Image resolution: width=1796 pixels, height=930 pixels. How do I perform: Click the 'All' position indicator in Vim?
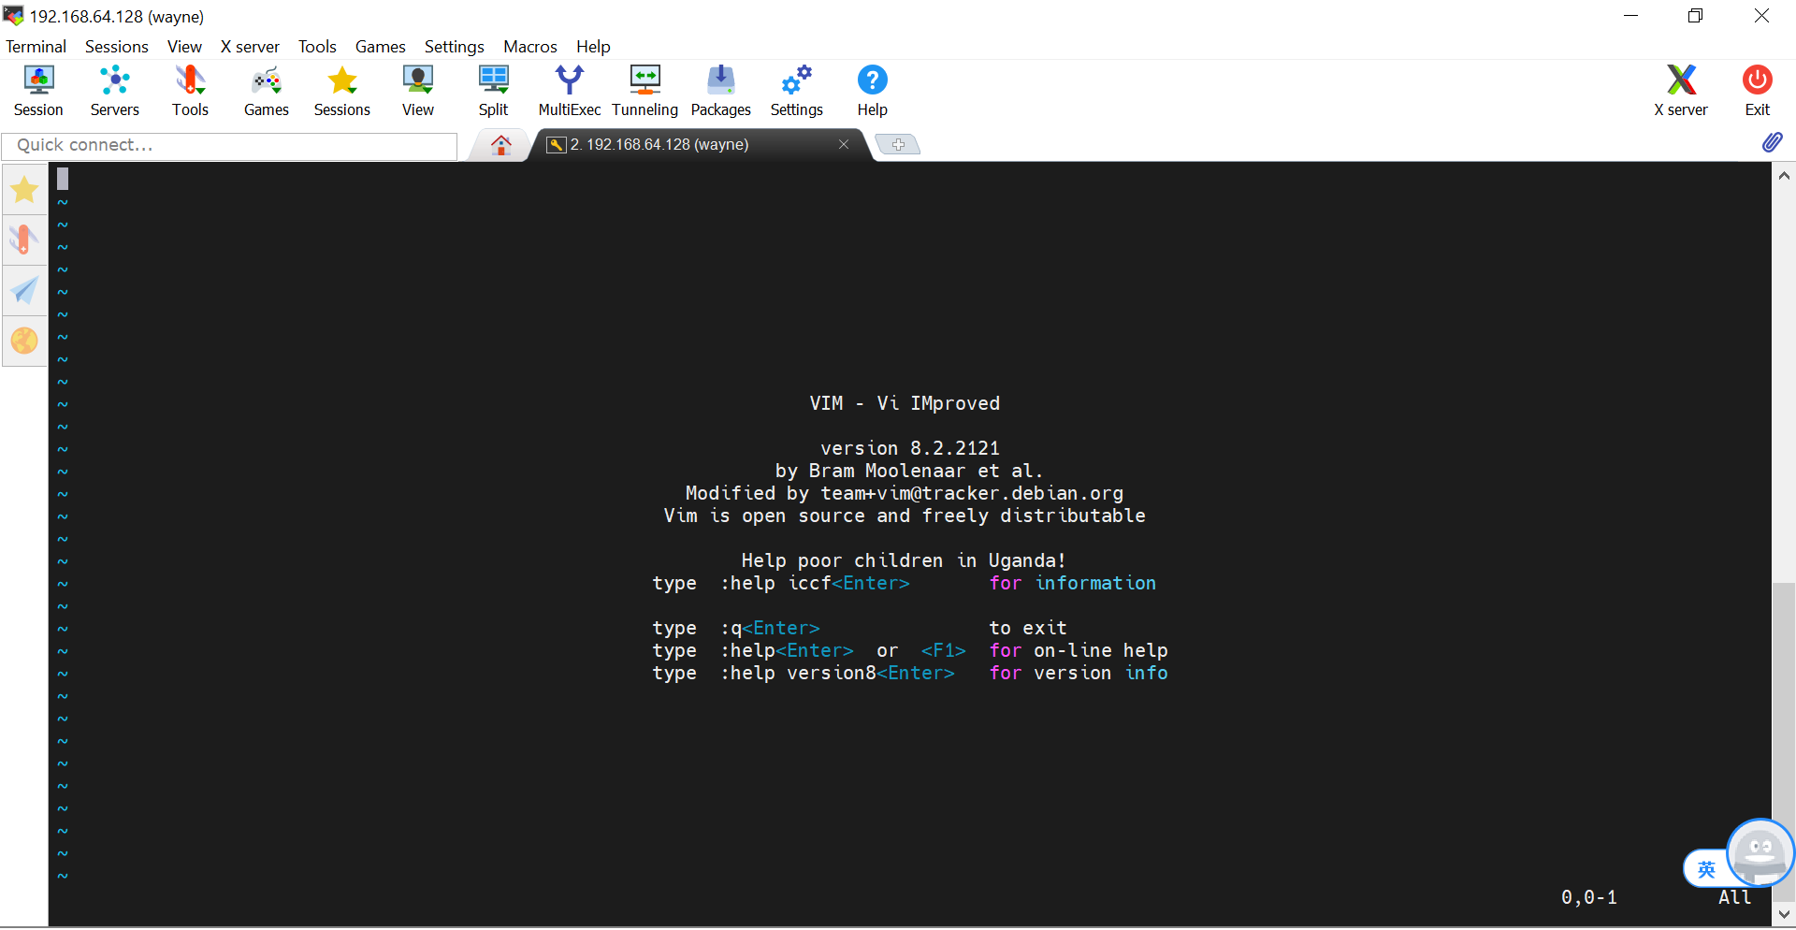(x=1734, y=897)
